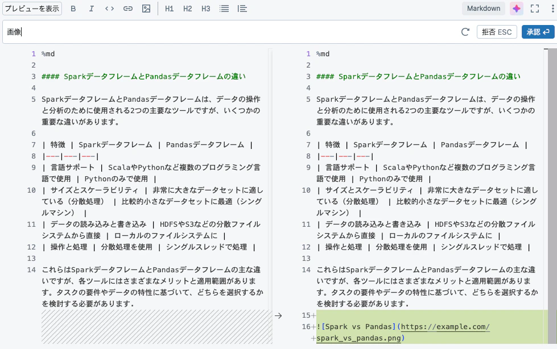This screenshot has height=349, width=557.
Task: Click the right-side vertical scrollbar
Action: [x=552, y=196]
